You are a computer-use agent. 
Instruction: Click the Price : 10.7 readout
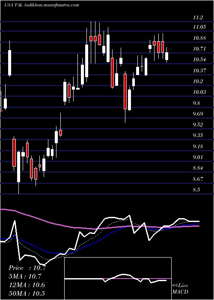coord(27,268)
